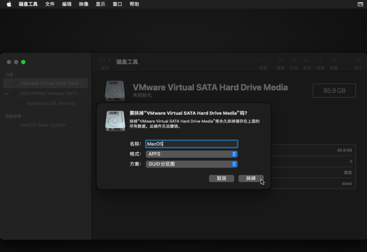Click the Partition (分区) toolbar icon

[294, 61]
